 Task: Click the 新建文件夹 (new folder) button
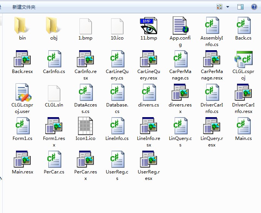(x=24, y=7)
